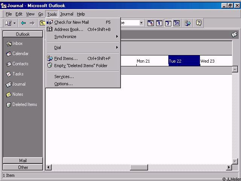Open the Contacts shortcut
The width and height of the screenshot is (241, 181).
9,64
